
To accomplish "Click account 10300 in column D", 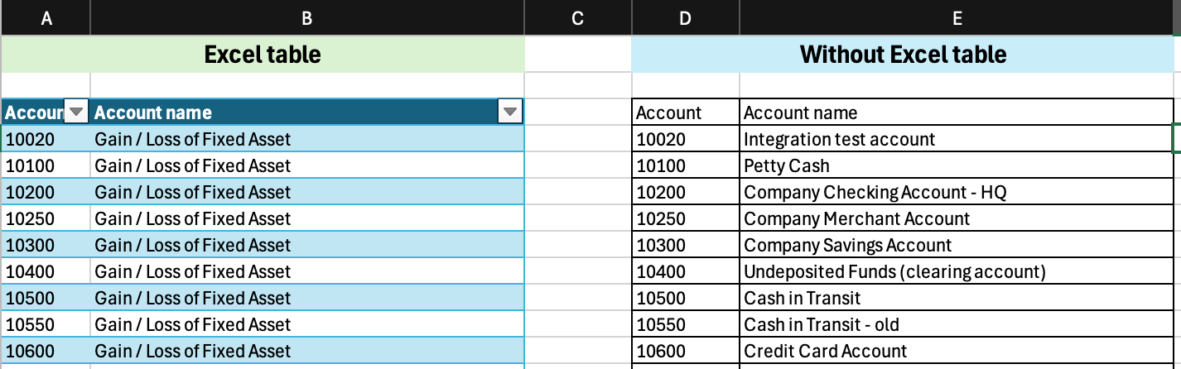I will 686,245.
